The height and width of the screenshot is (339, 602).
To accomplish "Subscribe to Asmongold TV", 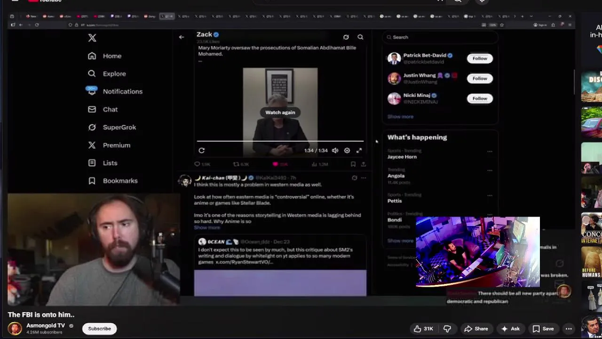I will [x=99, y=329].
